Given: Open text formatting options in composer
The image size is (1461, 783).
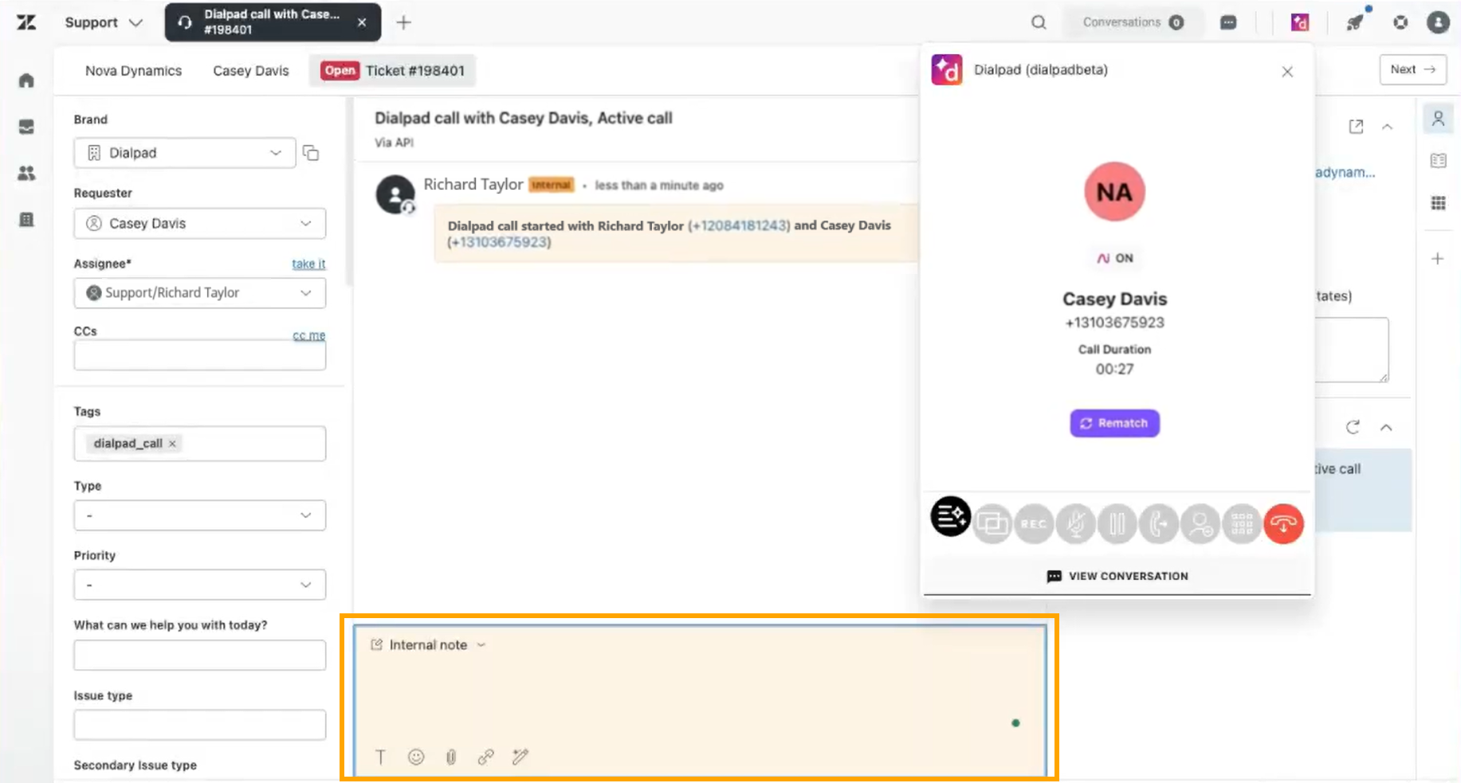Looking at the screenshot, I should [381, 757].
